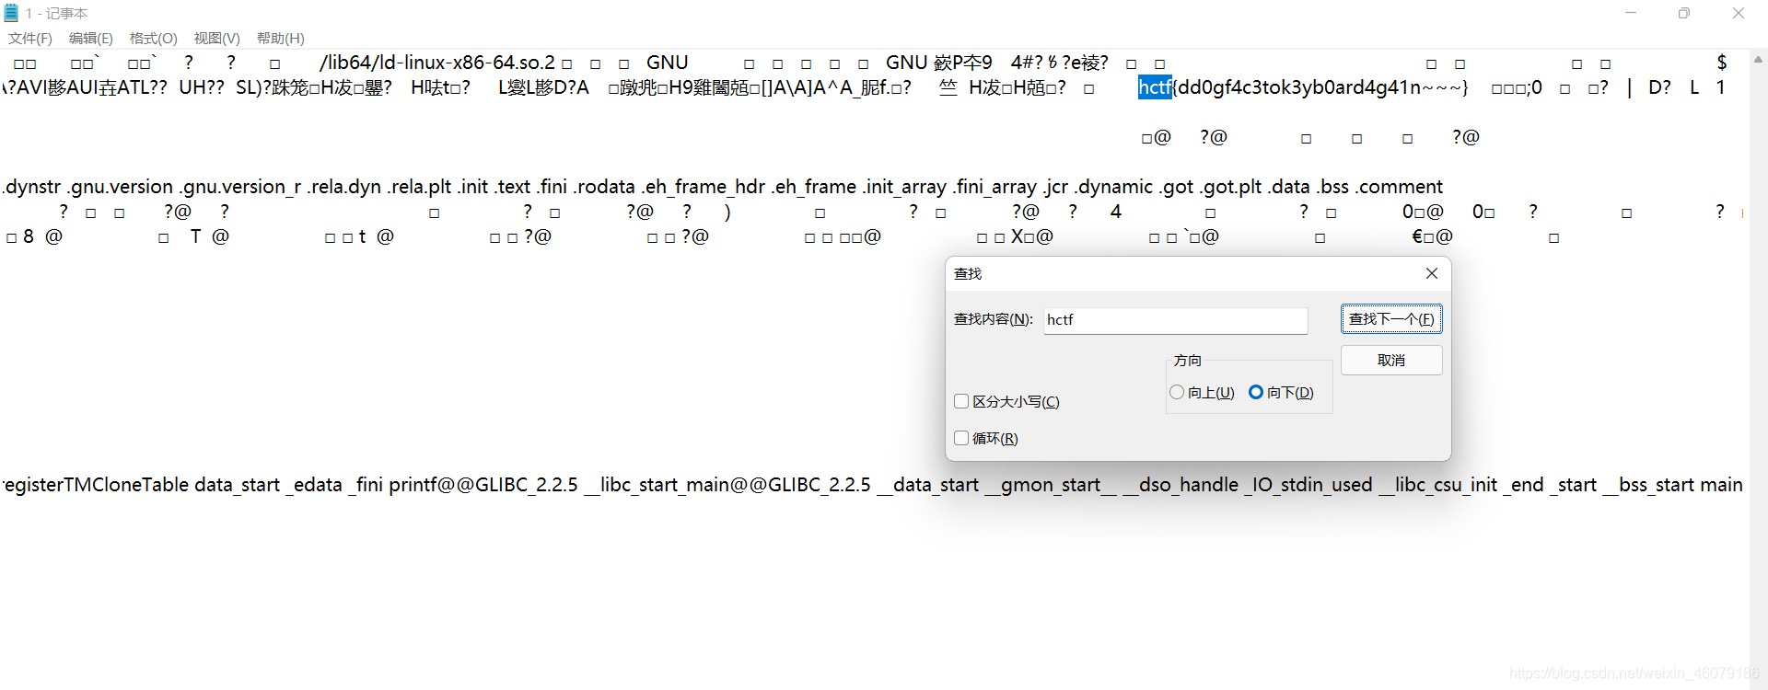Click the __gmon_start__ symbol text

tap(1051, 485)
